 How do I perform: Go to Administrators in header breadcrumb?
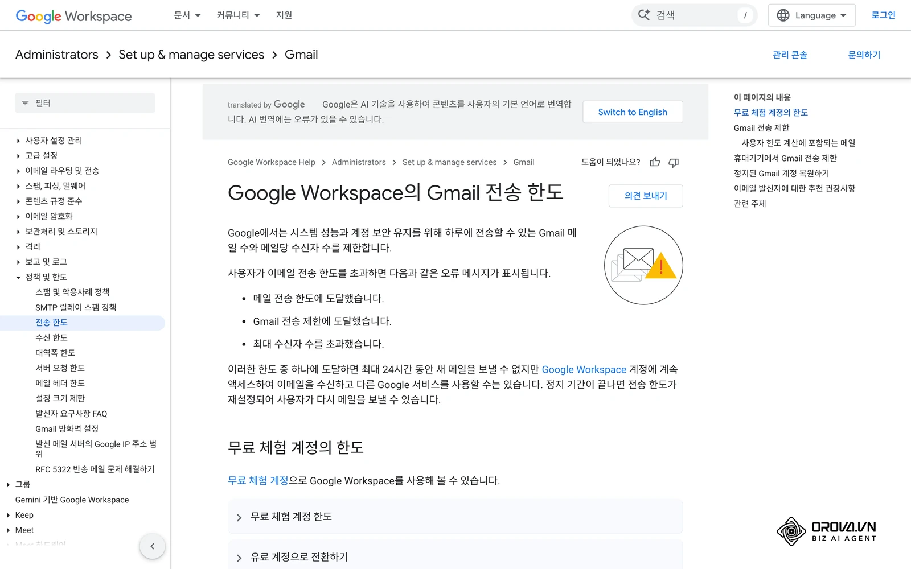[57, 55]
